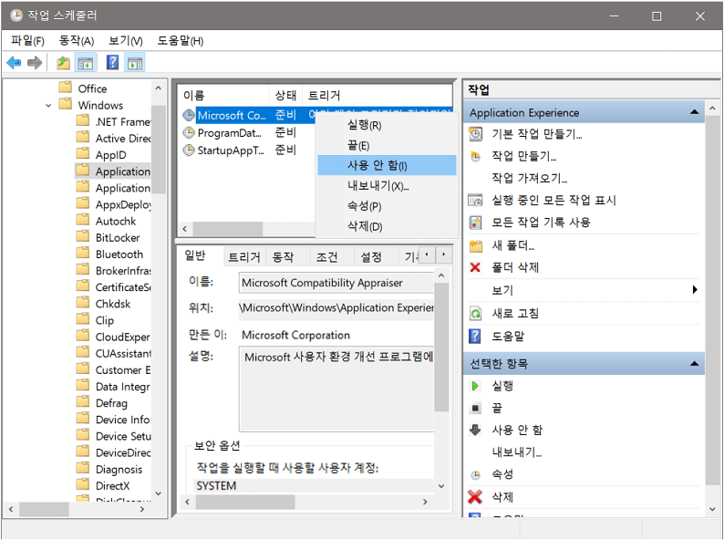724x540 pixels.
Task: Click the clock icon of the ProgramDat... task
Action: click(189, 133)
